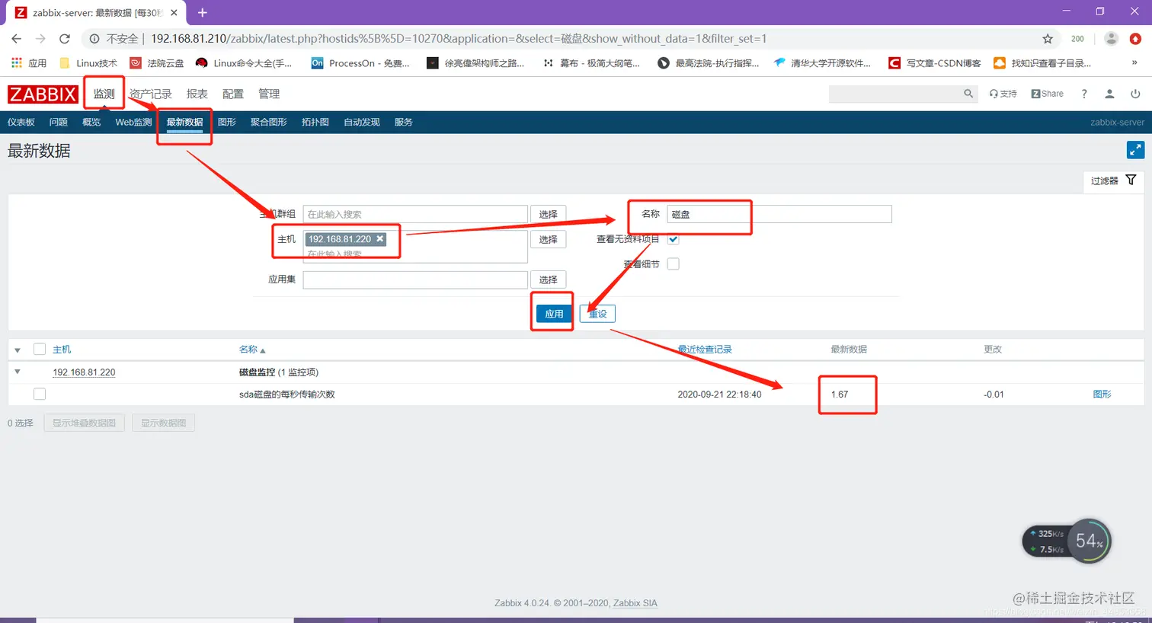Image resolution: width=1152 pixels, height=623 pixels.
Task: Open the Linux技术 bookmark folder
Action: [x=88, y=63]
